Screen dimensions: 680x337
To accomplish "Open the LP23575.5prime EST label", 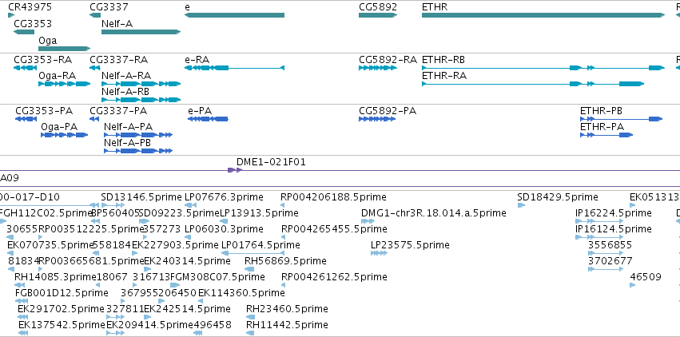I will 410,244.
